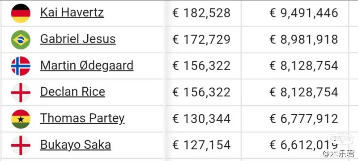Select Kai Havertz weekly wage € 182,528

tap(201, 13)
